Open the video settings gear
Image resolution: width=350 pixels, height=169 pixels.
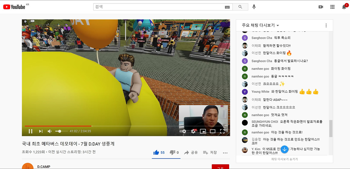[194, 131]
